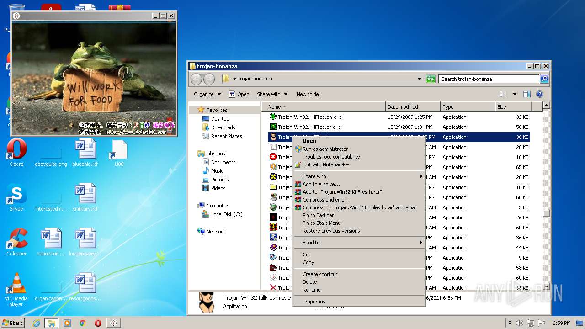Sort by the Date modified column
This screenshot has width=585, height=329.
(413, 107)
